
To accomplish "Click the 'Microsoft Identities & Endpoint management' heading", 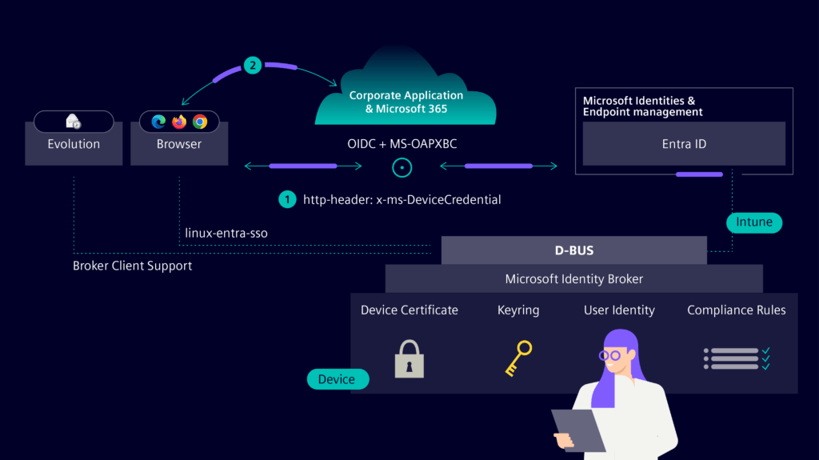I will coord(642,106).
